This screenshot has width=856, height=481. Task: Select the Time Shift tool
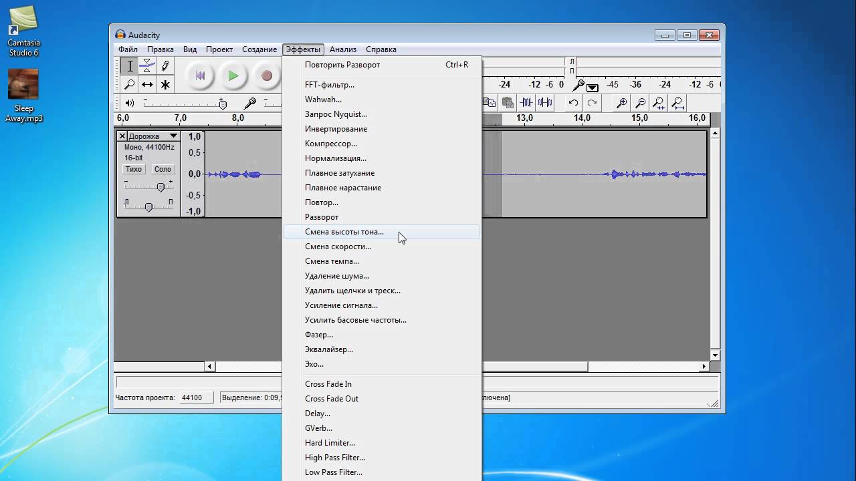coord(147,84)
